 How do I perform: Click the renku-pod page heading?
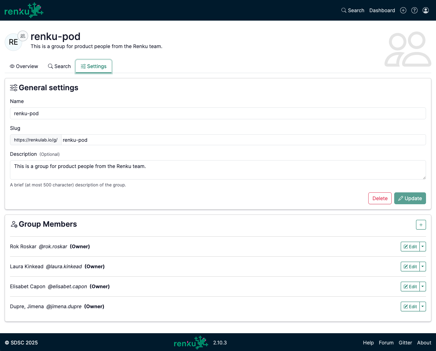pyautogui.click(x=56, y=37)
